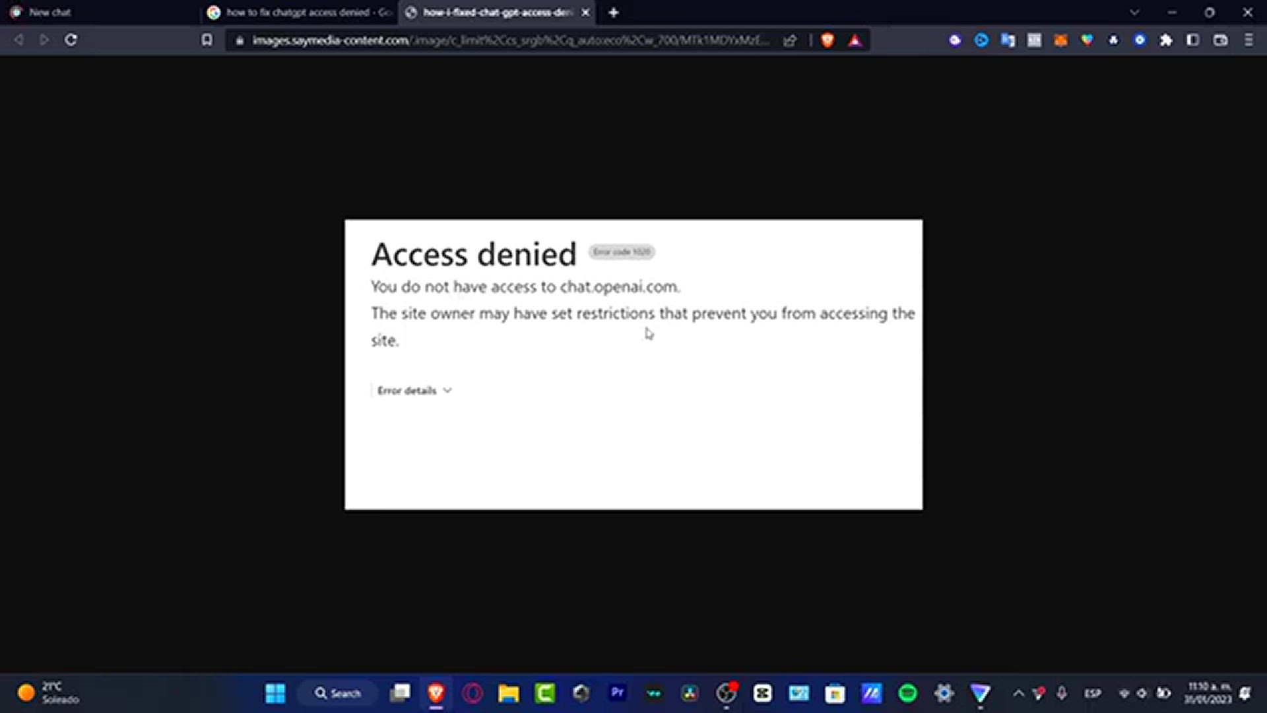This screenshot has width=1267, height=713.
Task: Show hidden system tray icons
Action: tap(1018, 693)
